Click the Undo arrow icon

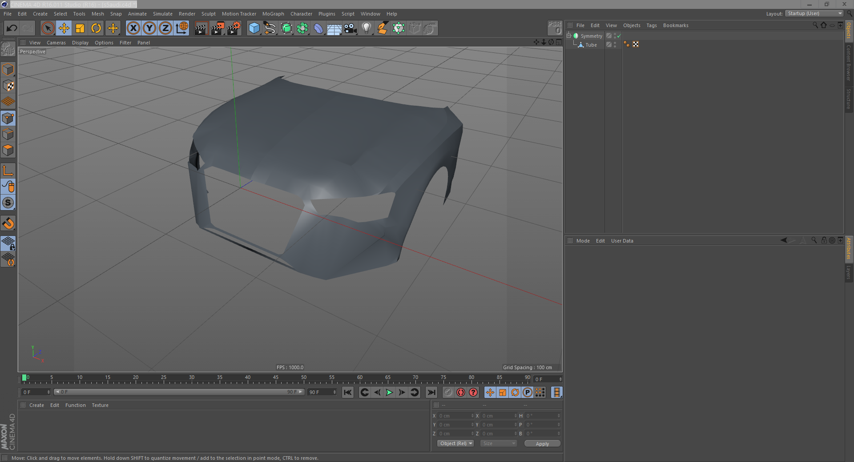pyautogui.click(x=12, y=28)
